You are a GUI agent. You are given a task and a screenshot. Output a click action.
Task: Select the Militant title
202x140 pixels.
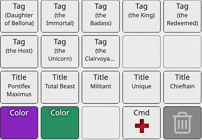tap(101, 87)
